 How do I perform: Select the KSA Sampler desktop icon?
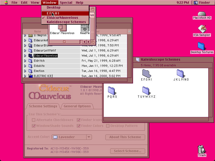point(202,29)
